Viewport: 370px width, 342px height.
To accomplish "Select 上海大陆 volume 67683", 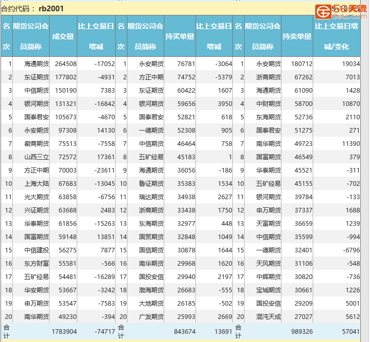I will (68, 184).
